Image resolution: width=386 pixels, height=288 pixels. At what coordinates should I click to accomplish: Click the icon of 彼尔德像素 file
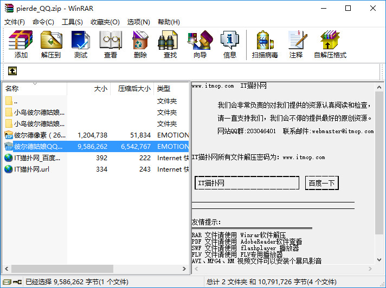click(x=9, y=135)
